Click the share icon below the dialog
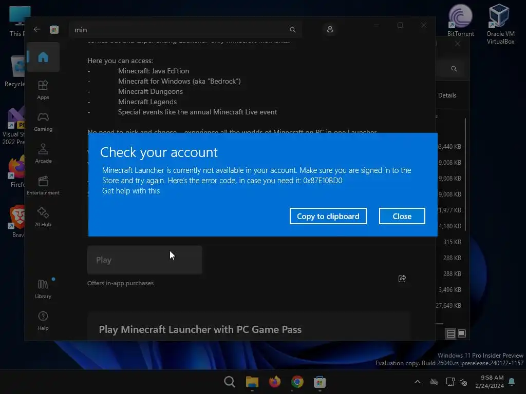526x394 pixels. pos(402,279)
